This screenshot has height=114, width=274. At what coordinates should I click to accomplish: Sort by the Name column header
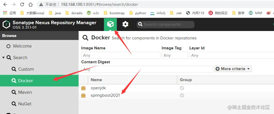coord(132,80)
